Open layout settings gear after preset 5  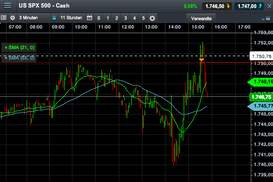[152, 18]
